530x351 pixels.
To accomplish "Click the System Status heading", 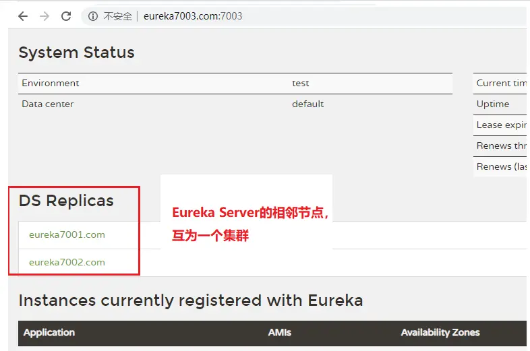I will click(76, 53).
